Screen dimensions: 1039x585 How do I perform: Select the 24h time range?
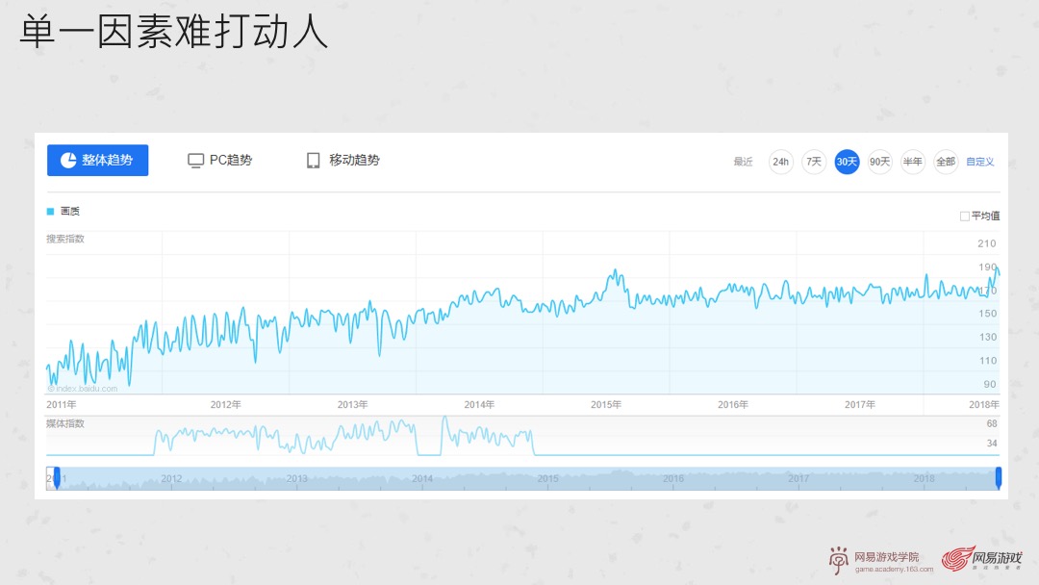[x=780, y=162]
